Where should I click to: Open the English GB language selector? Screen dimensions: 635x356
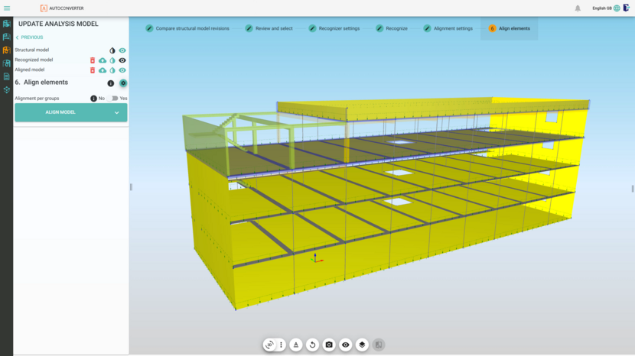(x=606, y=8)
